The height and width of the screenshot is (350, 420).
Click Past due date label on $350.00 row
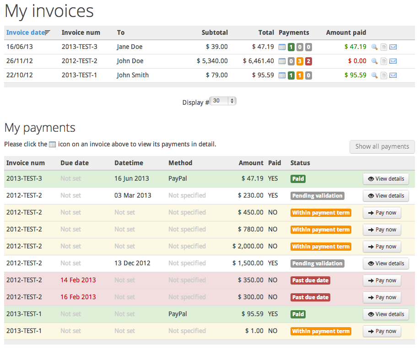[310, 280]
